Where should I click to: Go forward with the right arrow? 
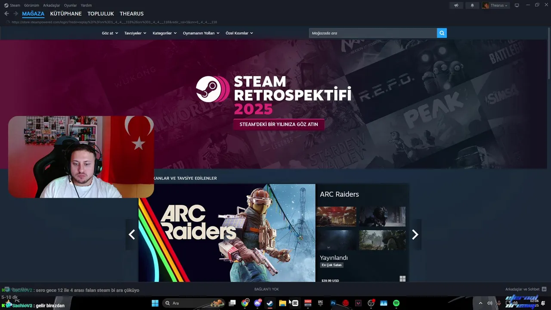click(15, 14)
